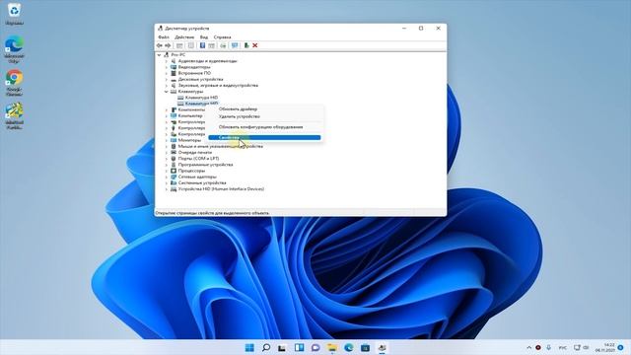The image size is (631, 355).
Task: Choose Свойства in the context menu
Action: [x=264, y=138]
